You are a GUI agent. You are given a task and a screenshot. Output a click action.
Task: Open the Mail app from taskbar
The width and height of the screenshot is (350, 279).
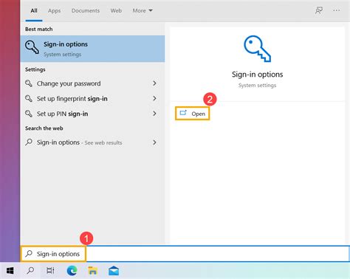click(x=114, y=271)
